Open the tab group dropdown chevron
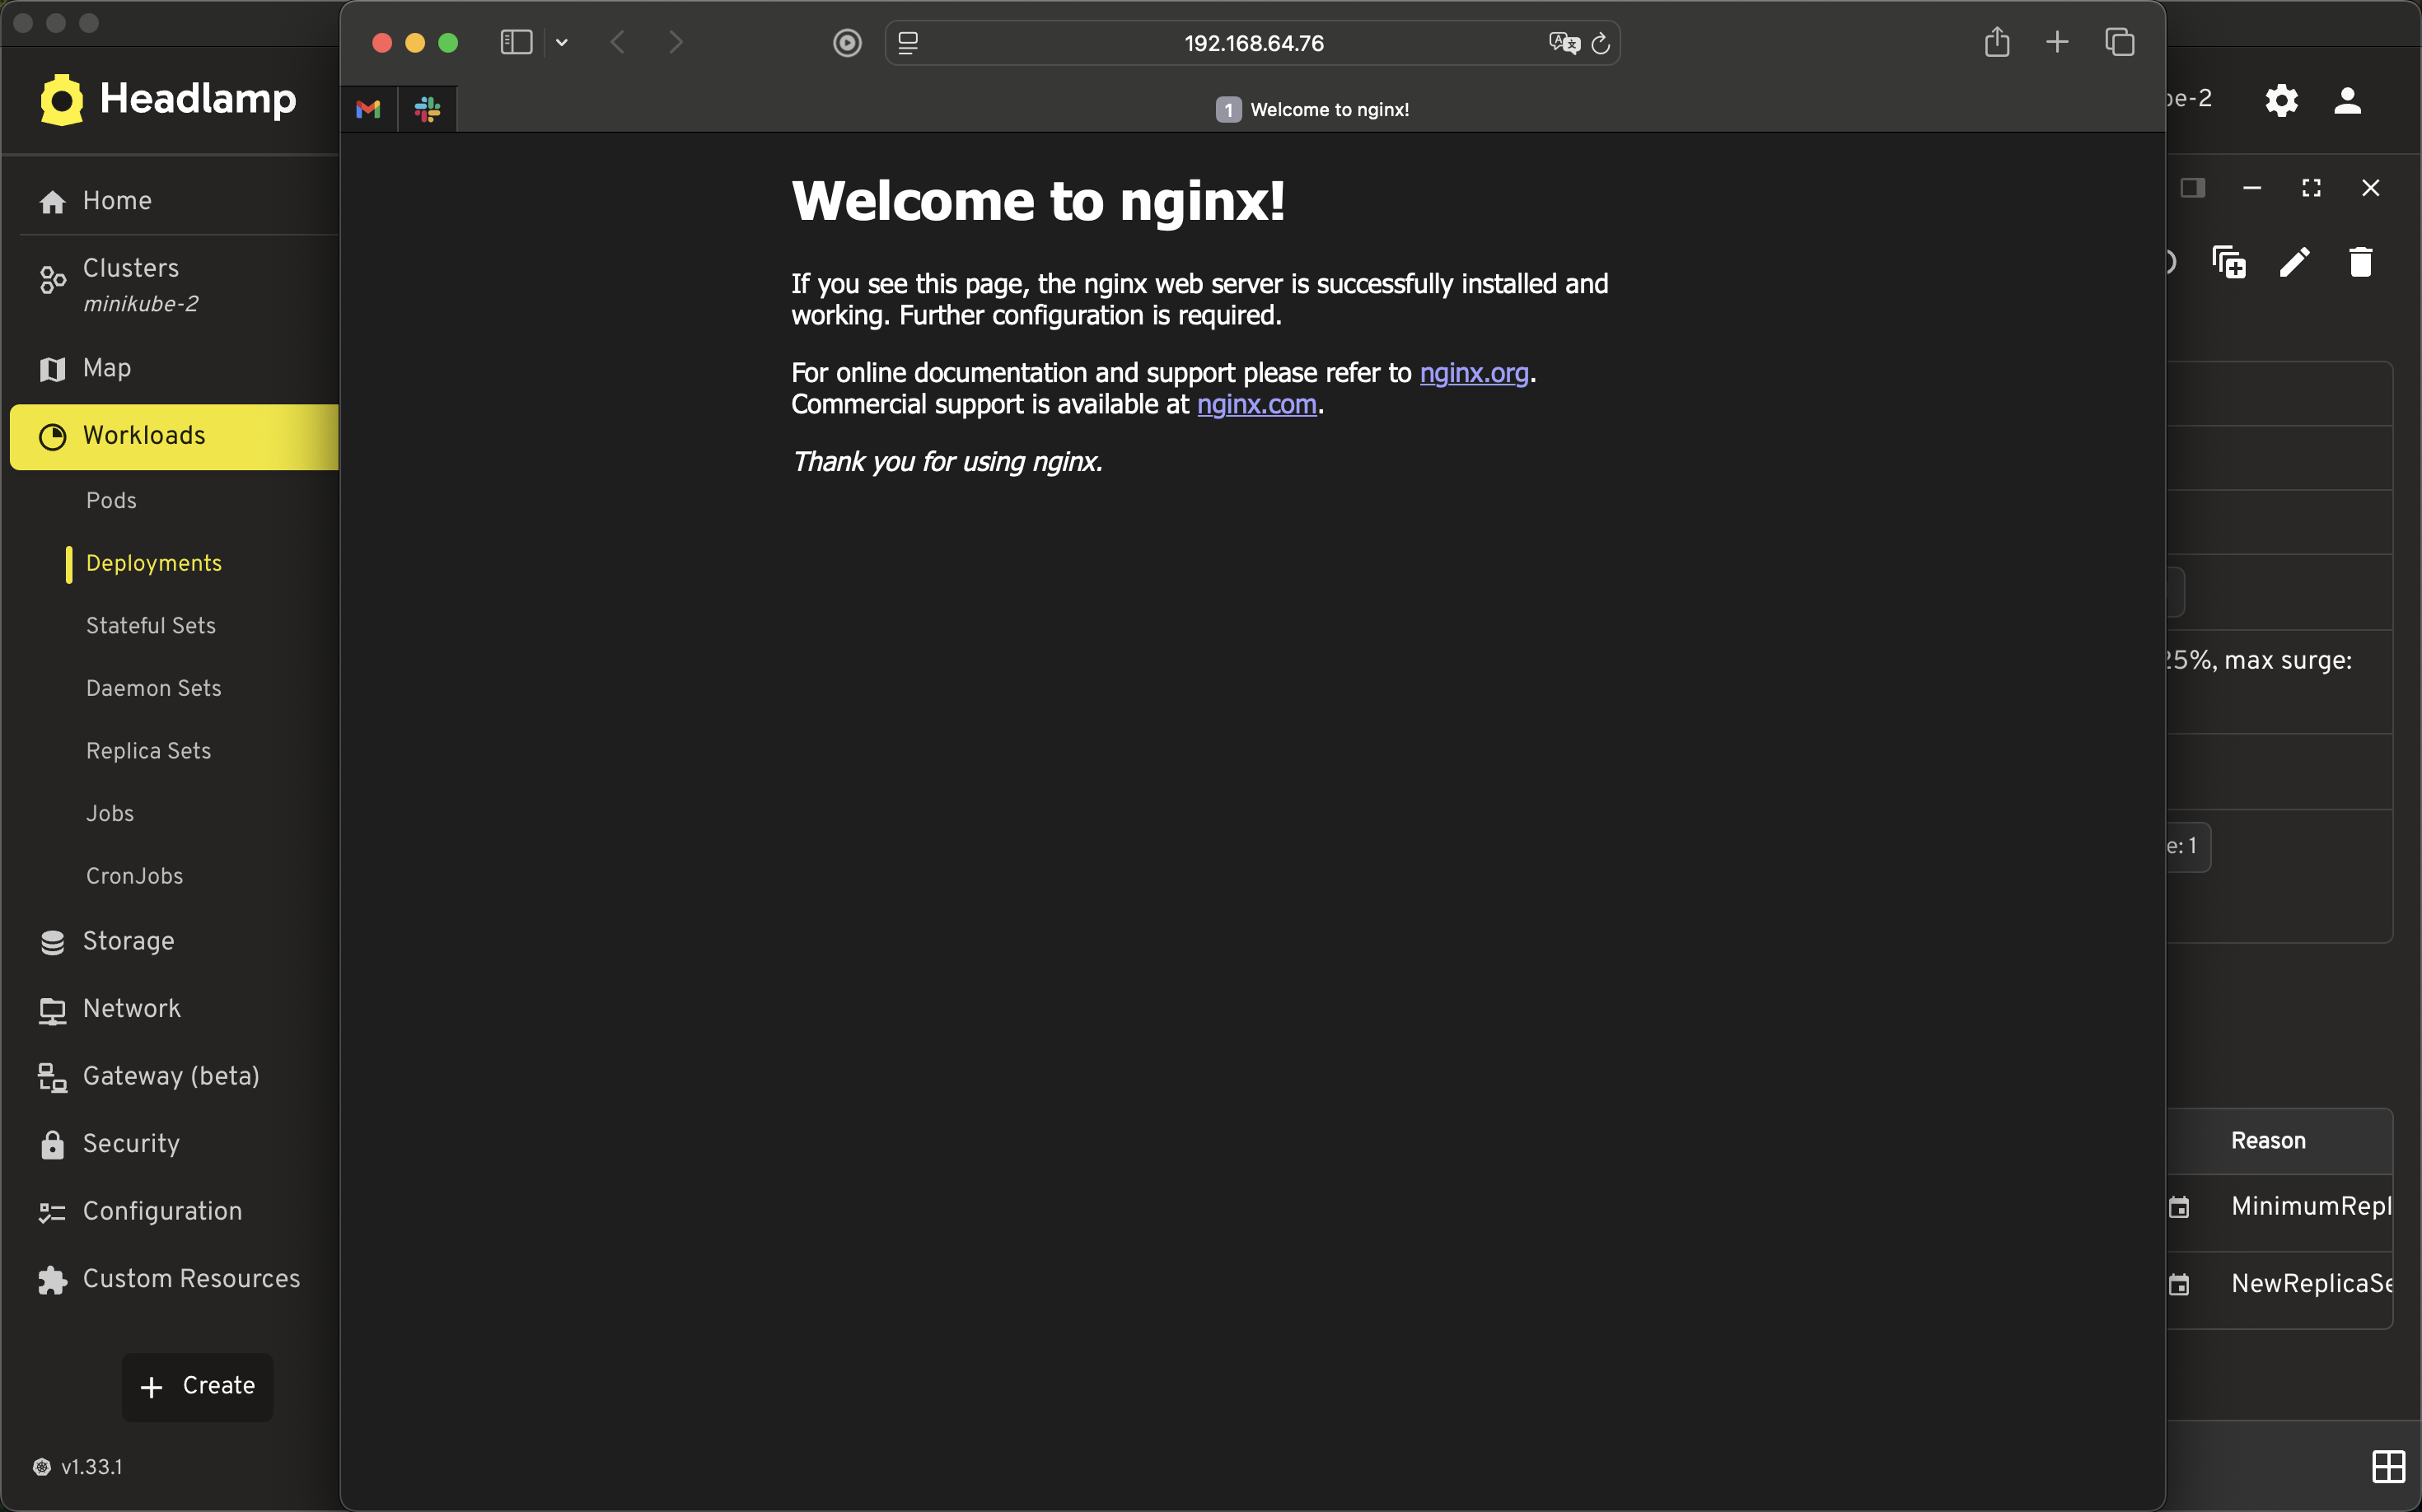Screen dimensions: 2422x1512 click(561, 43)
